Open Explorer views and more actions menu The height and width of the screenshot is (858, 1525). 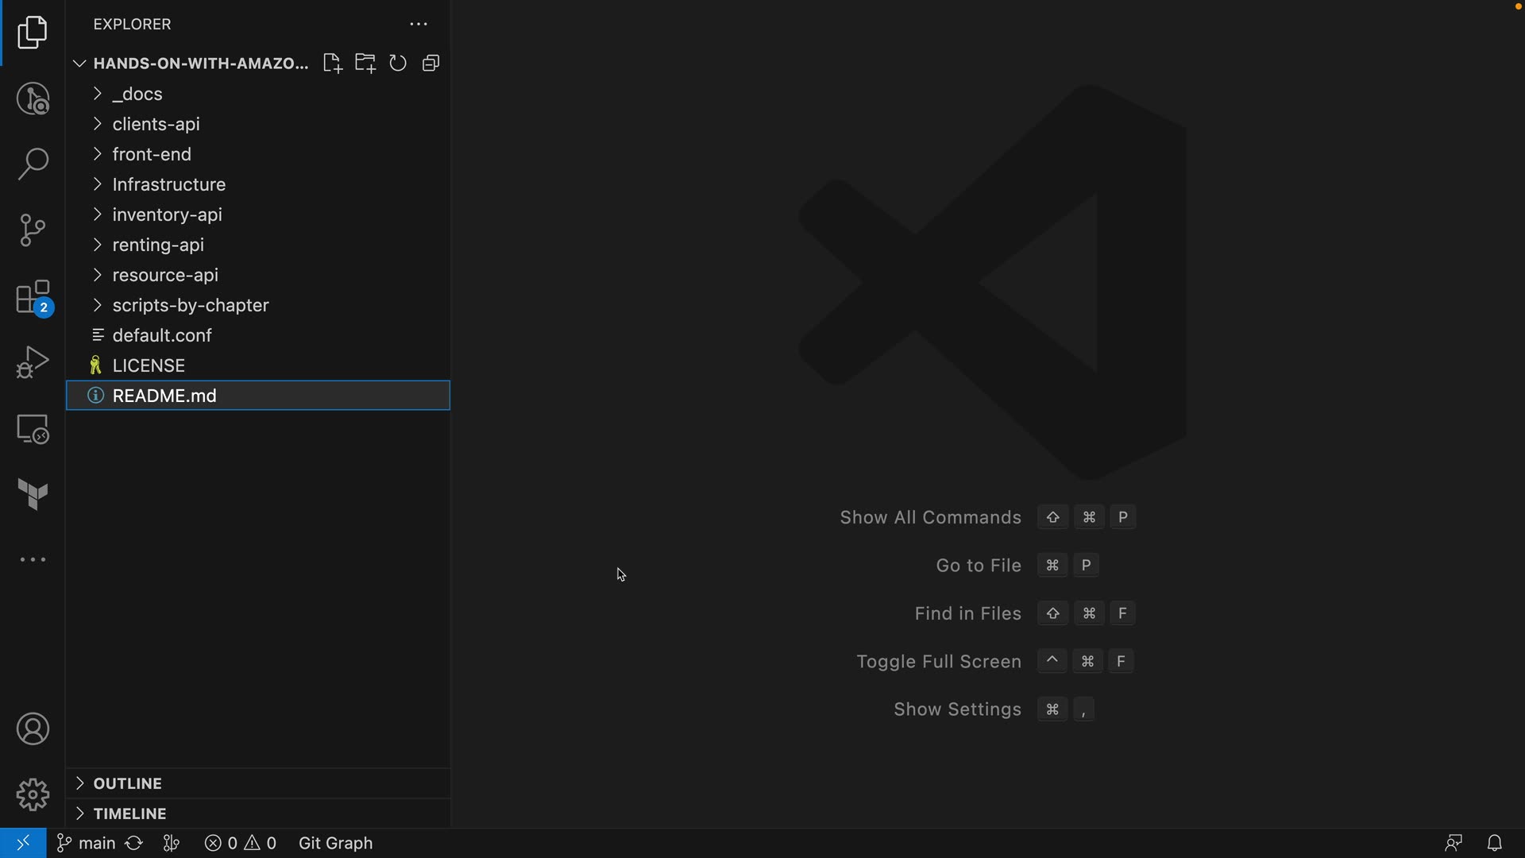419,25
